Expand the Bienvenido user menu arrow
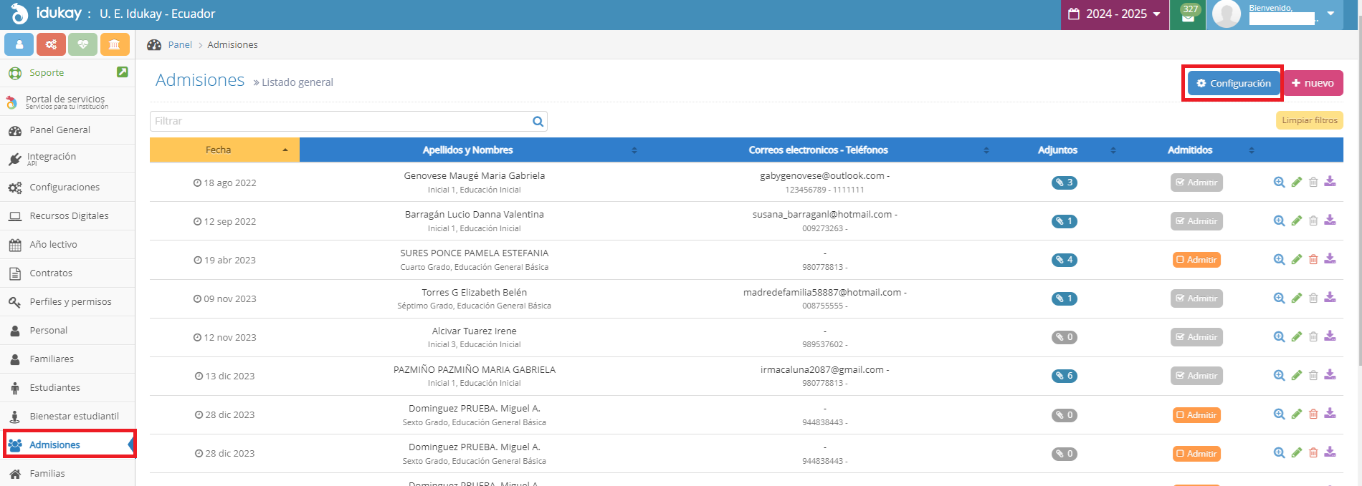The image size is (1362, 486). 1330,14
